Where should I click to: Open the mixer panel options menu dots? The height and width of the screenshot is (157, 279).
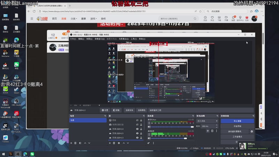[x=153, y=143]
